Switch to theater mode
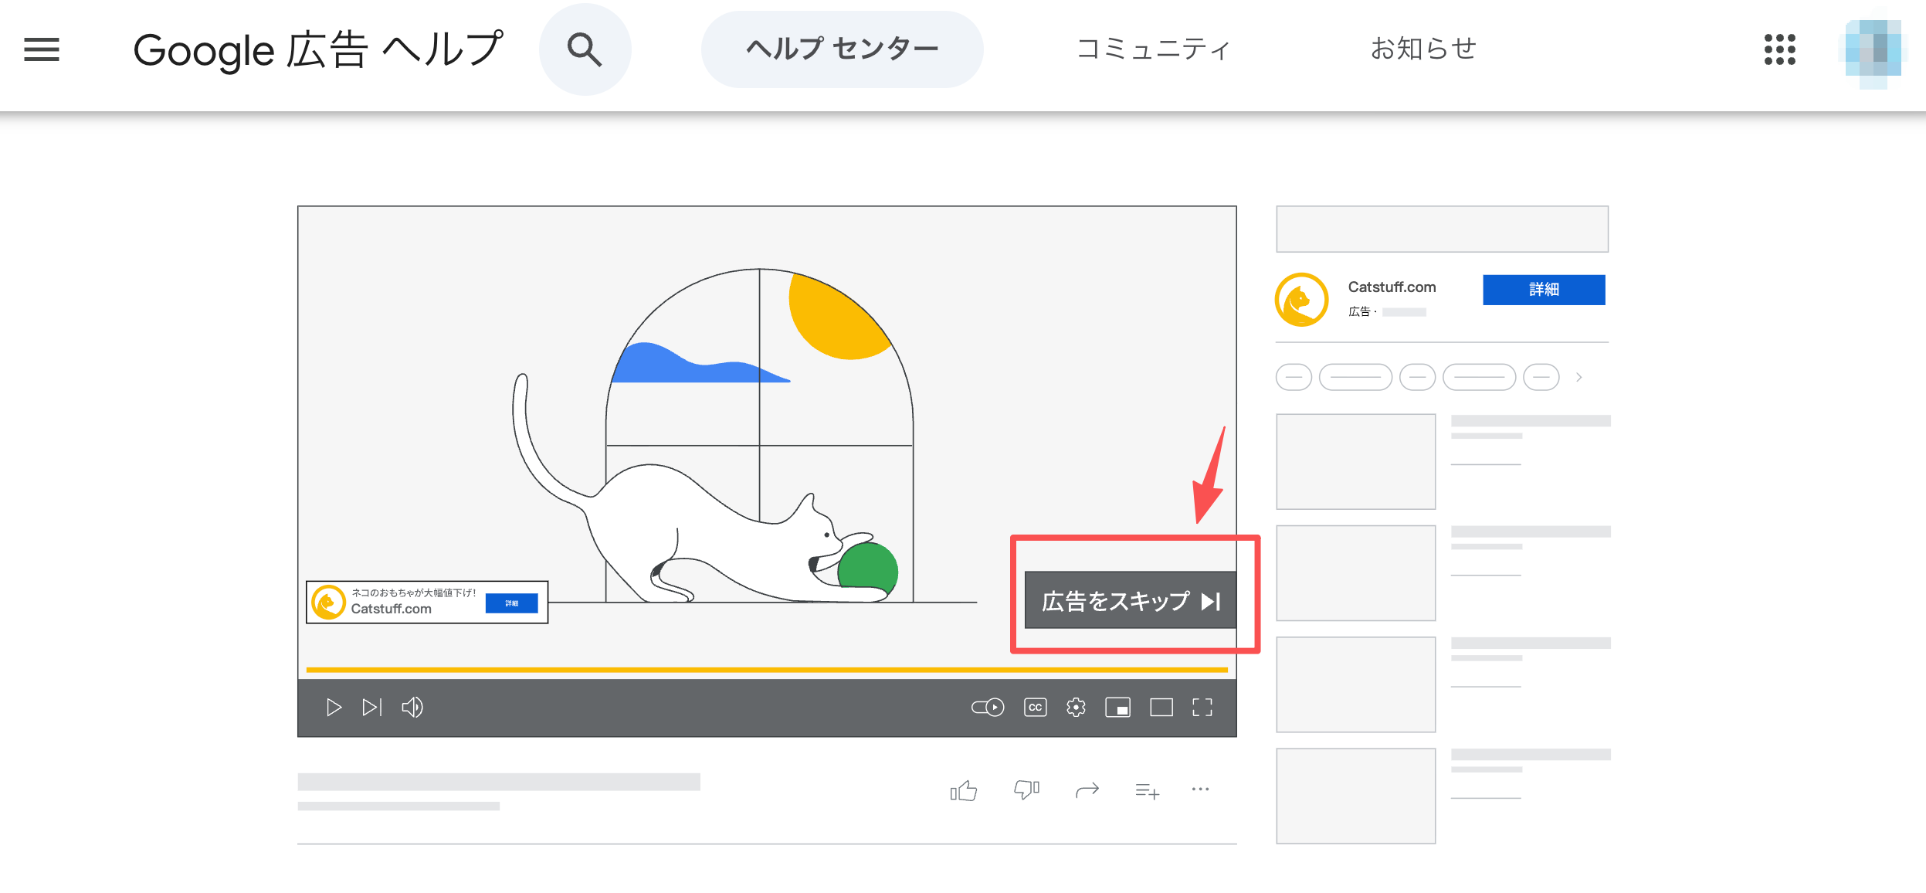Image resolution: width=1926 pixels, height=893 pixels. pos(1161,708)
